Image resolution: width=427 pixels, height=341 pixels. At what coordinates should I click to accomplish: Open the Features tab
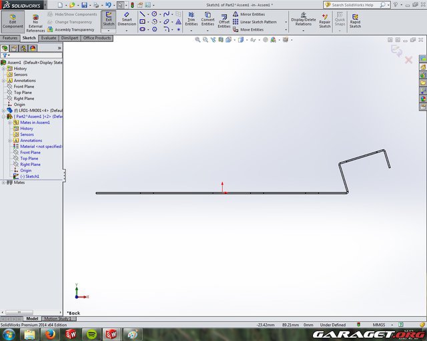click(10, 39)
